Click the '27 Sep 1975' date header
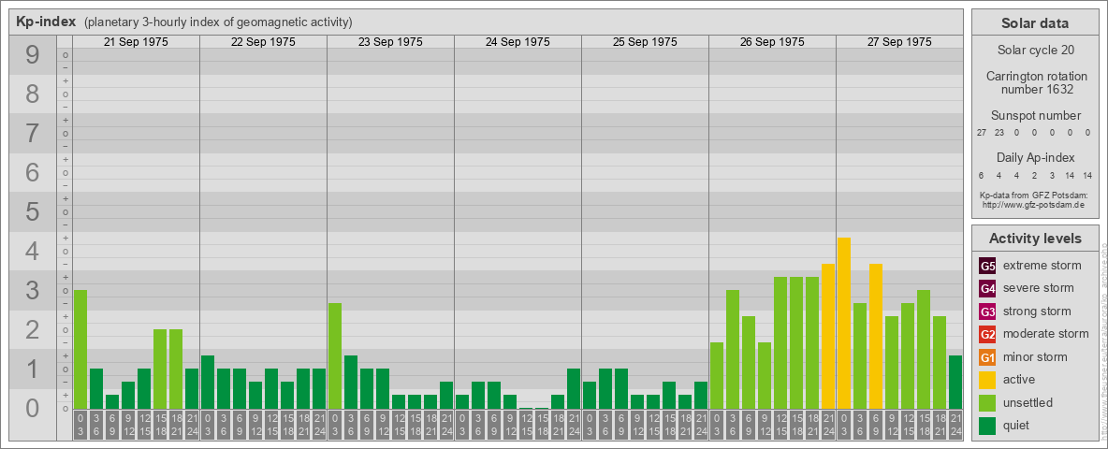The width and height of the screenshot is (1108, 449). pos(898,42)
